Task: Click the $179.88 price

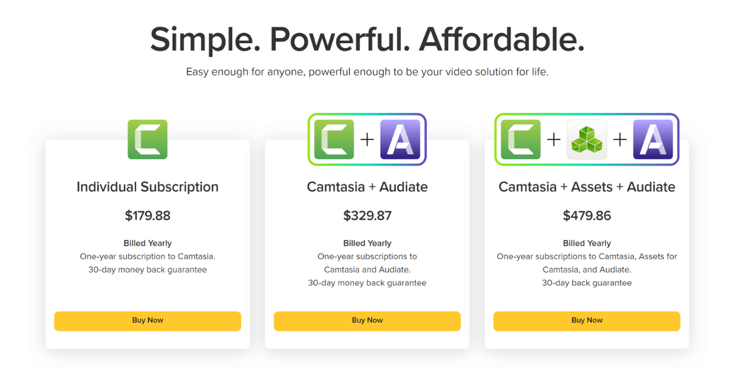Action: point(147,216)
